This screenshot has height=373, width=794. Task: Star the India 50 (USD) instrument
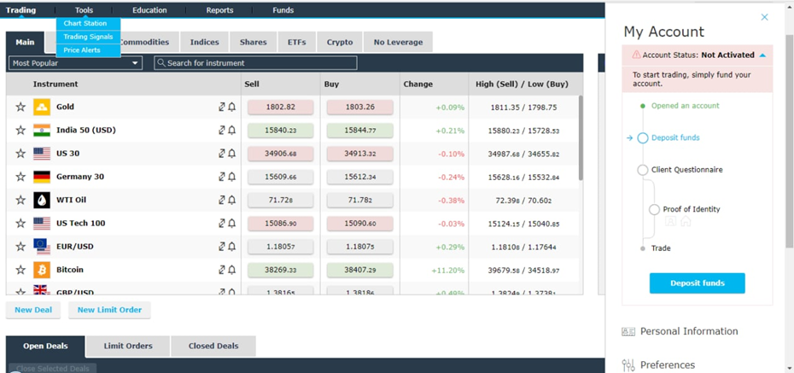point(20,130)
